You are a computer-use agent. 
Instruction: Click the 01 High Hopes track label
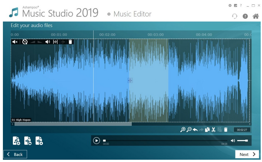(21, 120)
